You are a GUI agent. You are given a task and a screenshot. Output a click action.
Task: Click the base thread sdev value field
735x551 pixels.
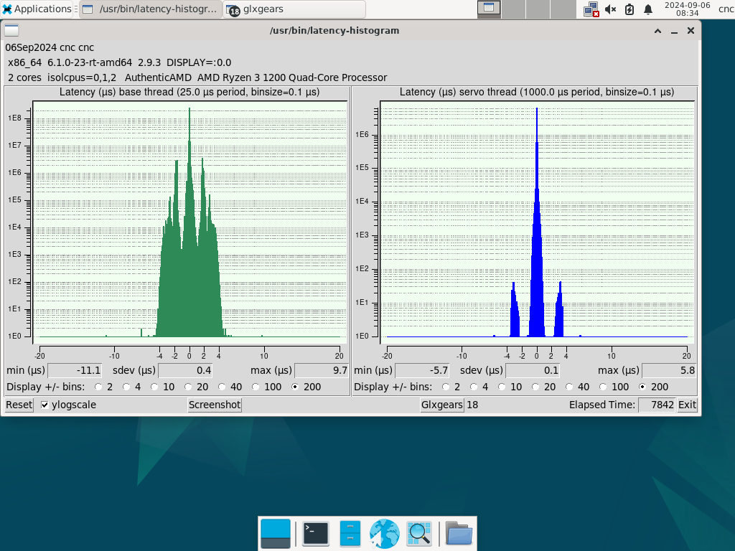click(x=185, y=371)
